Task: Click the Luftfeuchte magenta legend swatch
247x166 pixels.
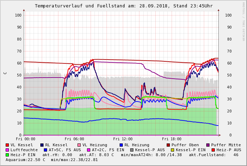Action: point(7,150)
